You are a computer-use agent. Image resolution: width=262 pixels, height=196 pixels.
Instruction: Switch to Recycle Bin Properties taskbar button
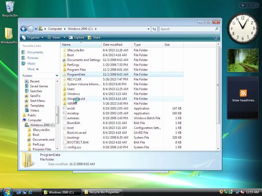(x=102, y=192)
